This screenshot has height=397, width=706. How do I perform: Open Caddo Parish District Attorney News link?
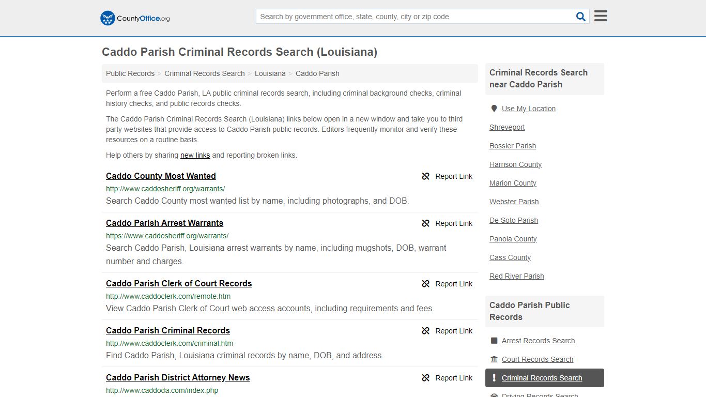point(178,377)
